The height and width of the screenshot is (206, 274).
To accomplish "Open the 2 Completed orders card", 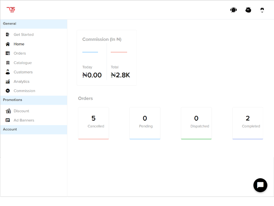I will point(248,122).
